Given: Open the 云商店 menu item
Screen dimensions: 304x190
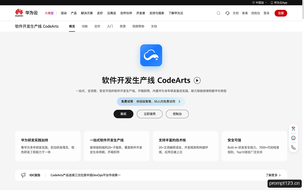Looking at the screenshot, I should click(x=111, y=13).
